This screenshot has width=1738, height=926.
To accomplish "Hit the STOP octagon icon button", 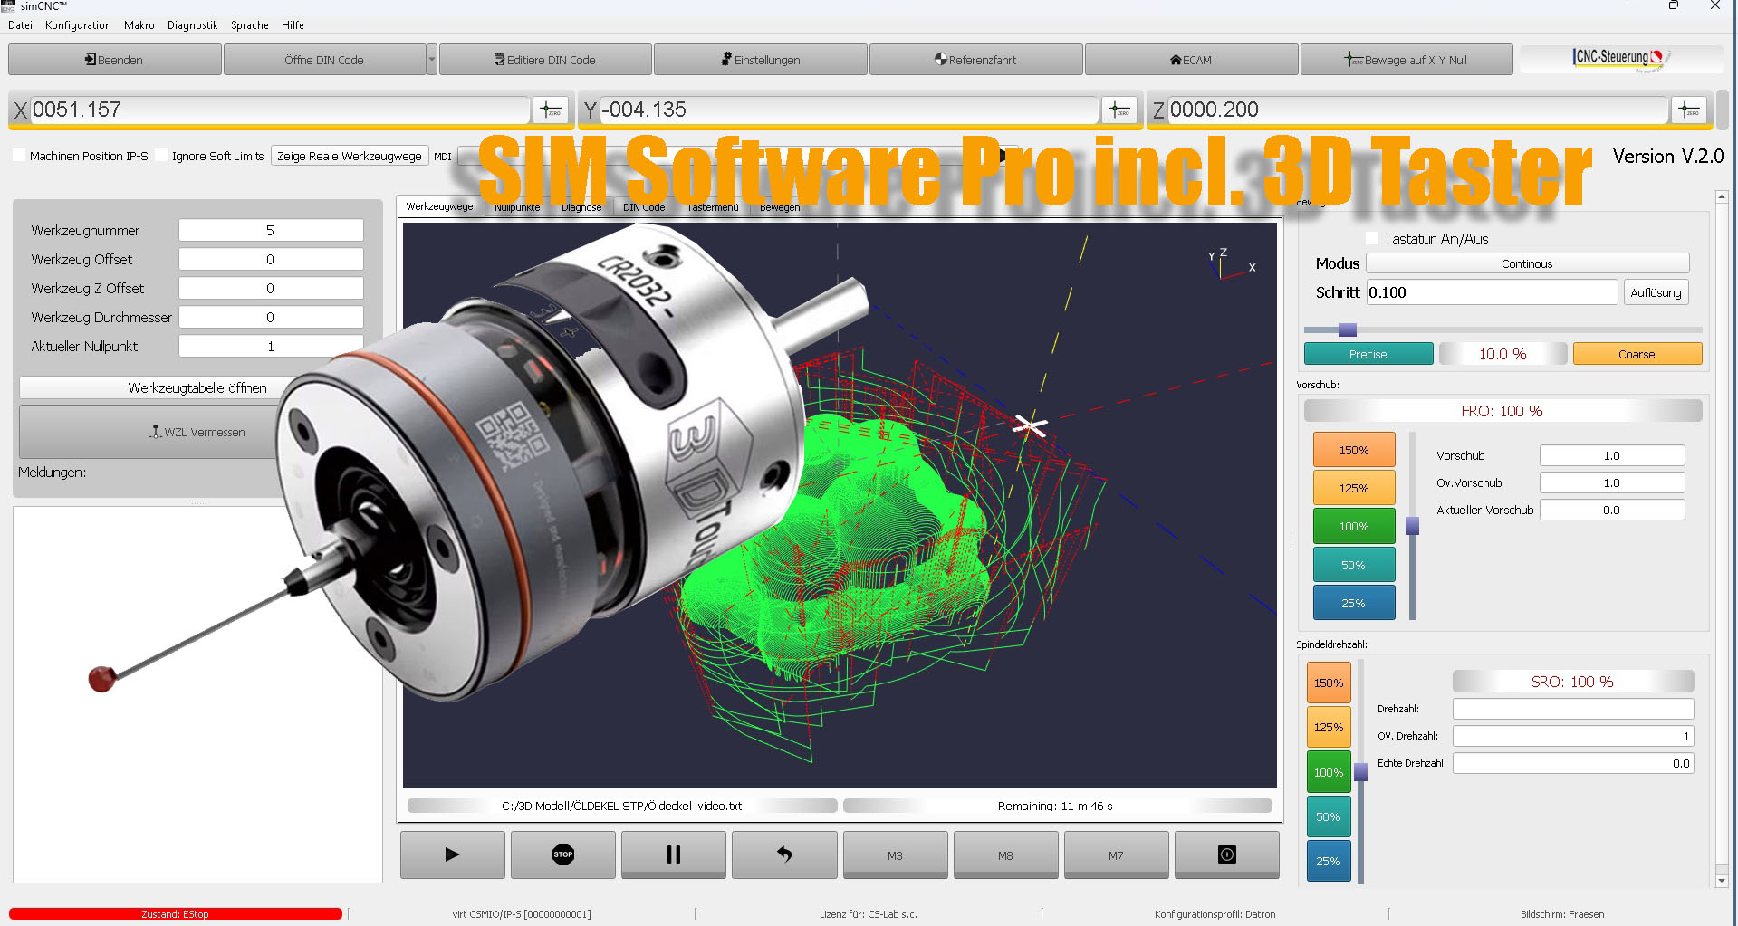I will coord(562,854).
